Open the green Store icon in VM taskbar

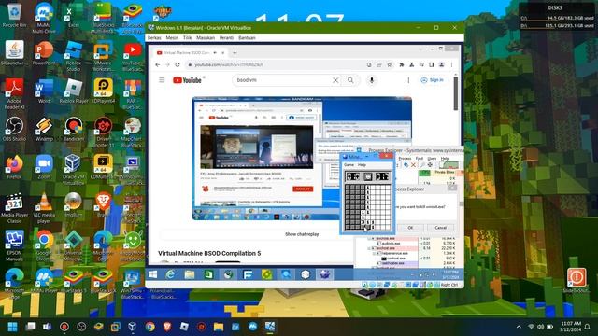(208, 274)
